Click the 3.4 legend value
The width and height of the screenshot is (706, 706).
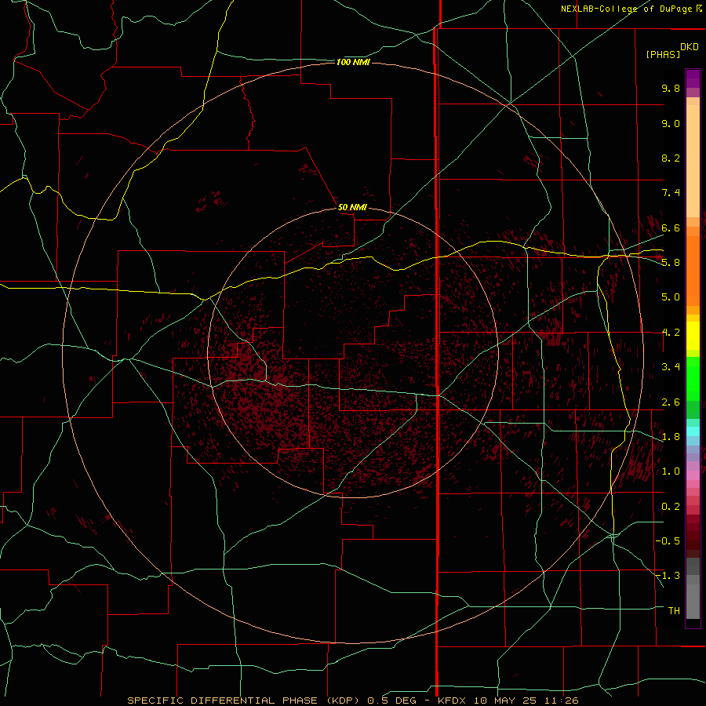click(671, 367)
